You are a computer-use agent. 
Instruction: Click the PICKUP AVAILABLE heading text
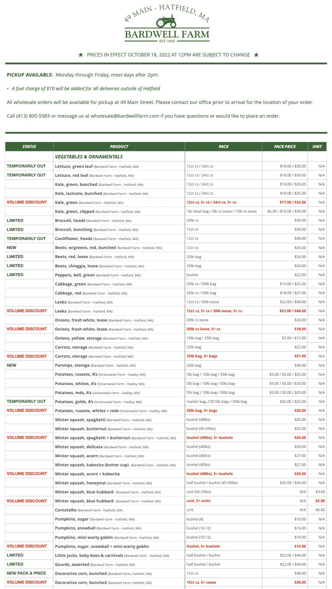pos(30,75)
